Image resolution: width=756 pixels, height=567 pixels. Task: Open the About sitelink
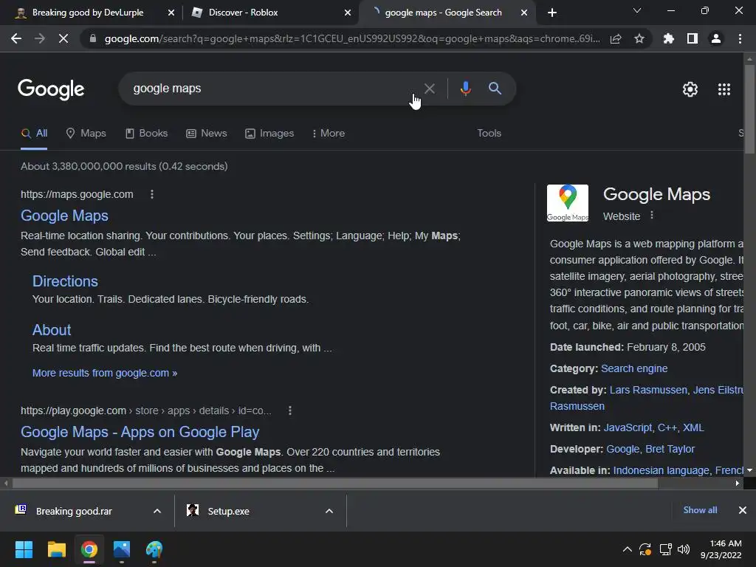click(x=52, y=330)
